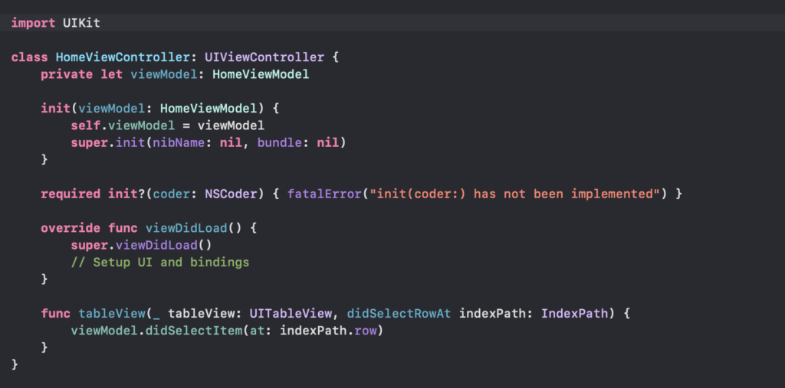785x388 pixels.
Task: Click the 'tableView' function name after func
Action: [111, 314]
